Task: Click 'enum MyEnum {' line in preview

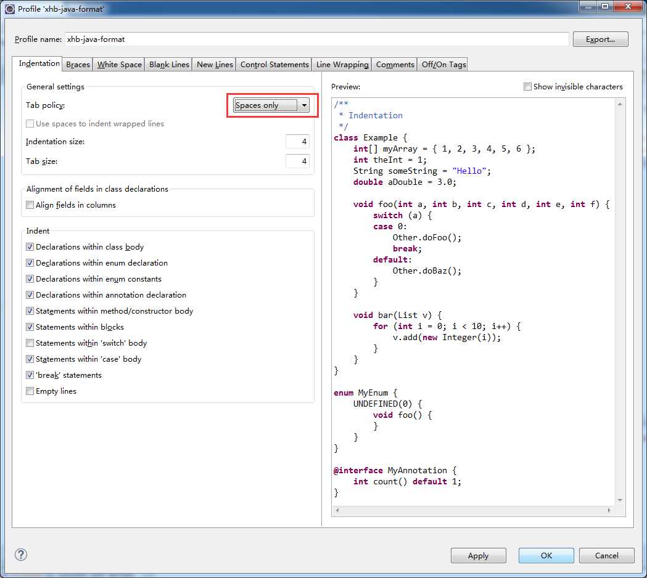Action: point(366,393)
